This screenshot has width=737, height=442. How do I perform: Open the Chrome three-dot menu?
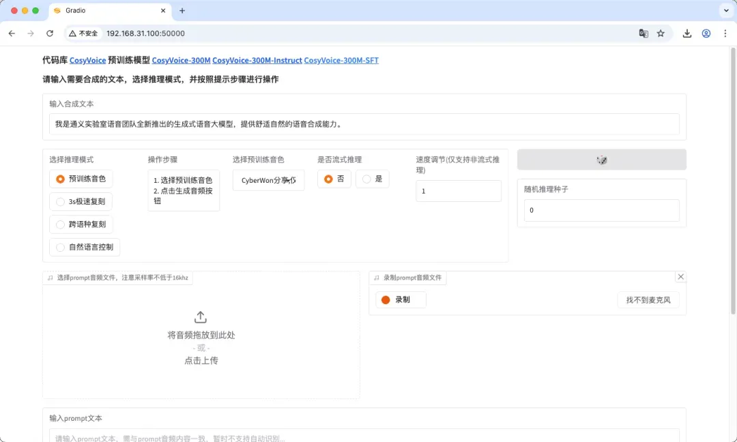point(725,33)
